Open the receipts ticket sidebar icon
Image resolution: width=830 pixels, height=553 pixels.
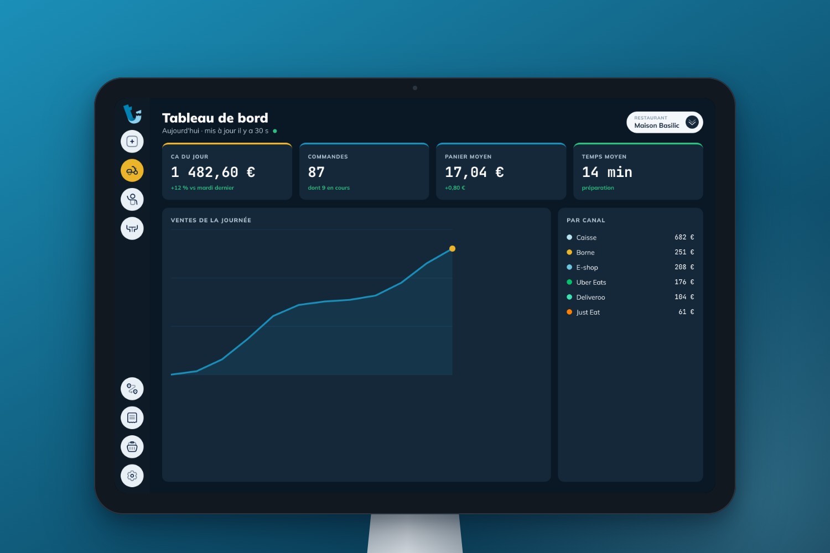(132, 418)
